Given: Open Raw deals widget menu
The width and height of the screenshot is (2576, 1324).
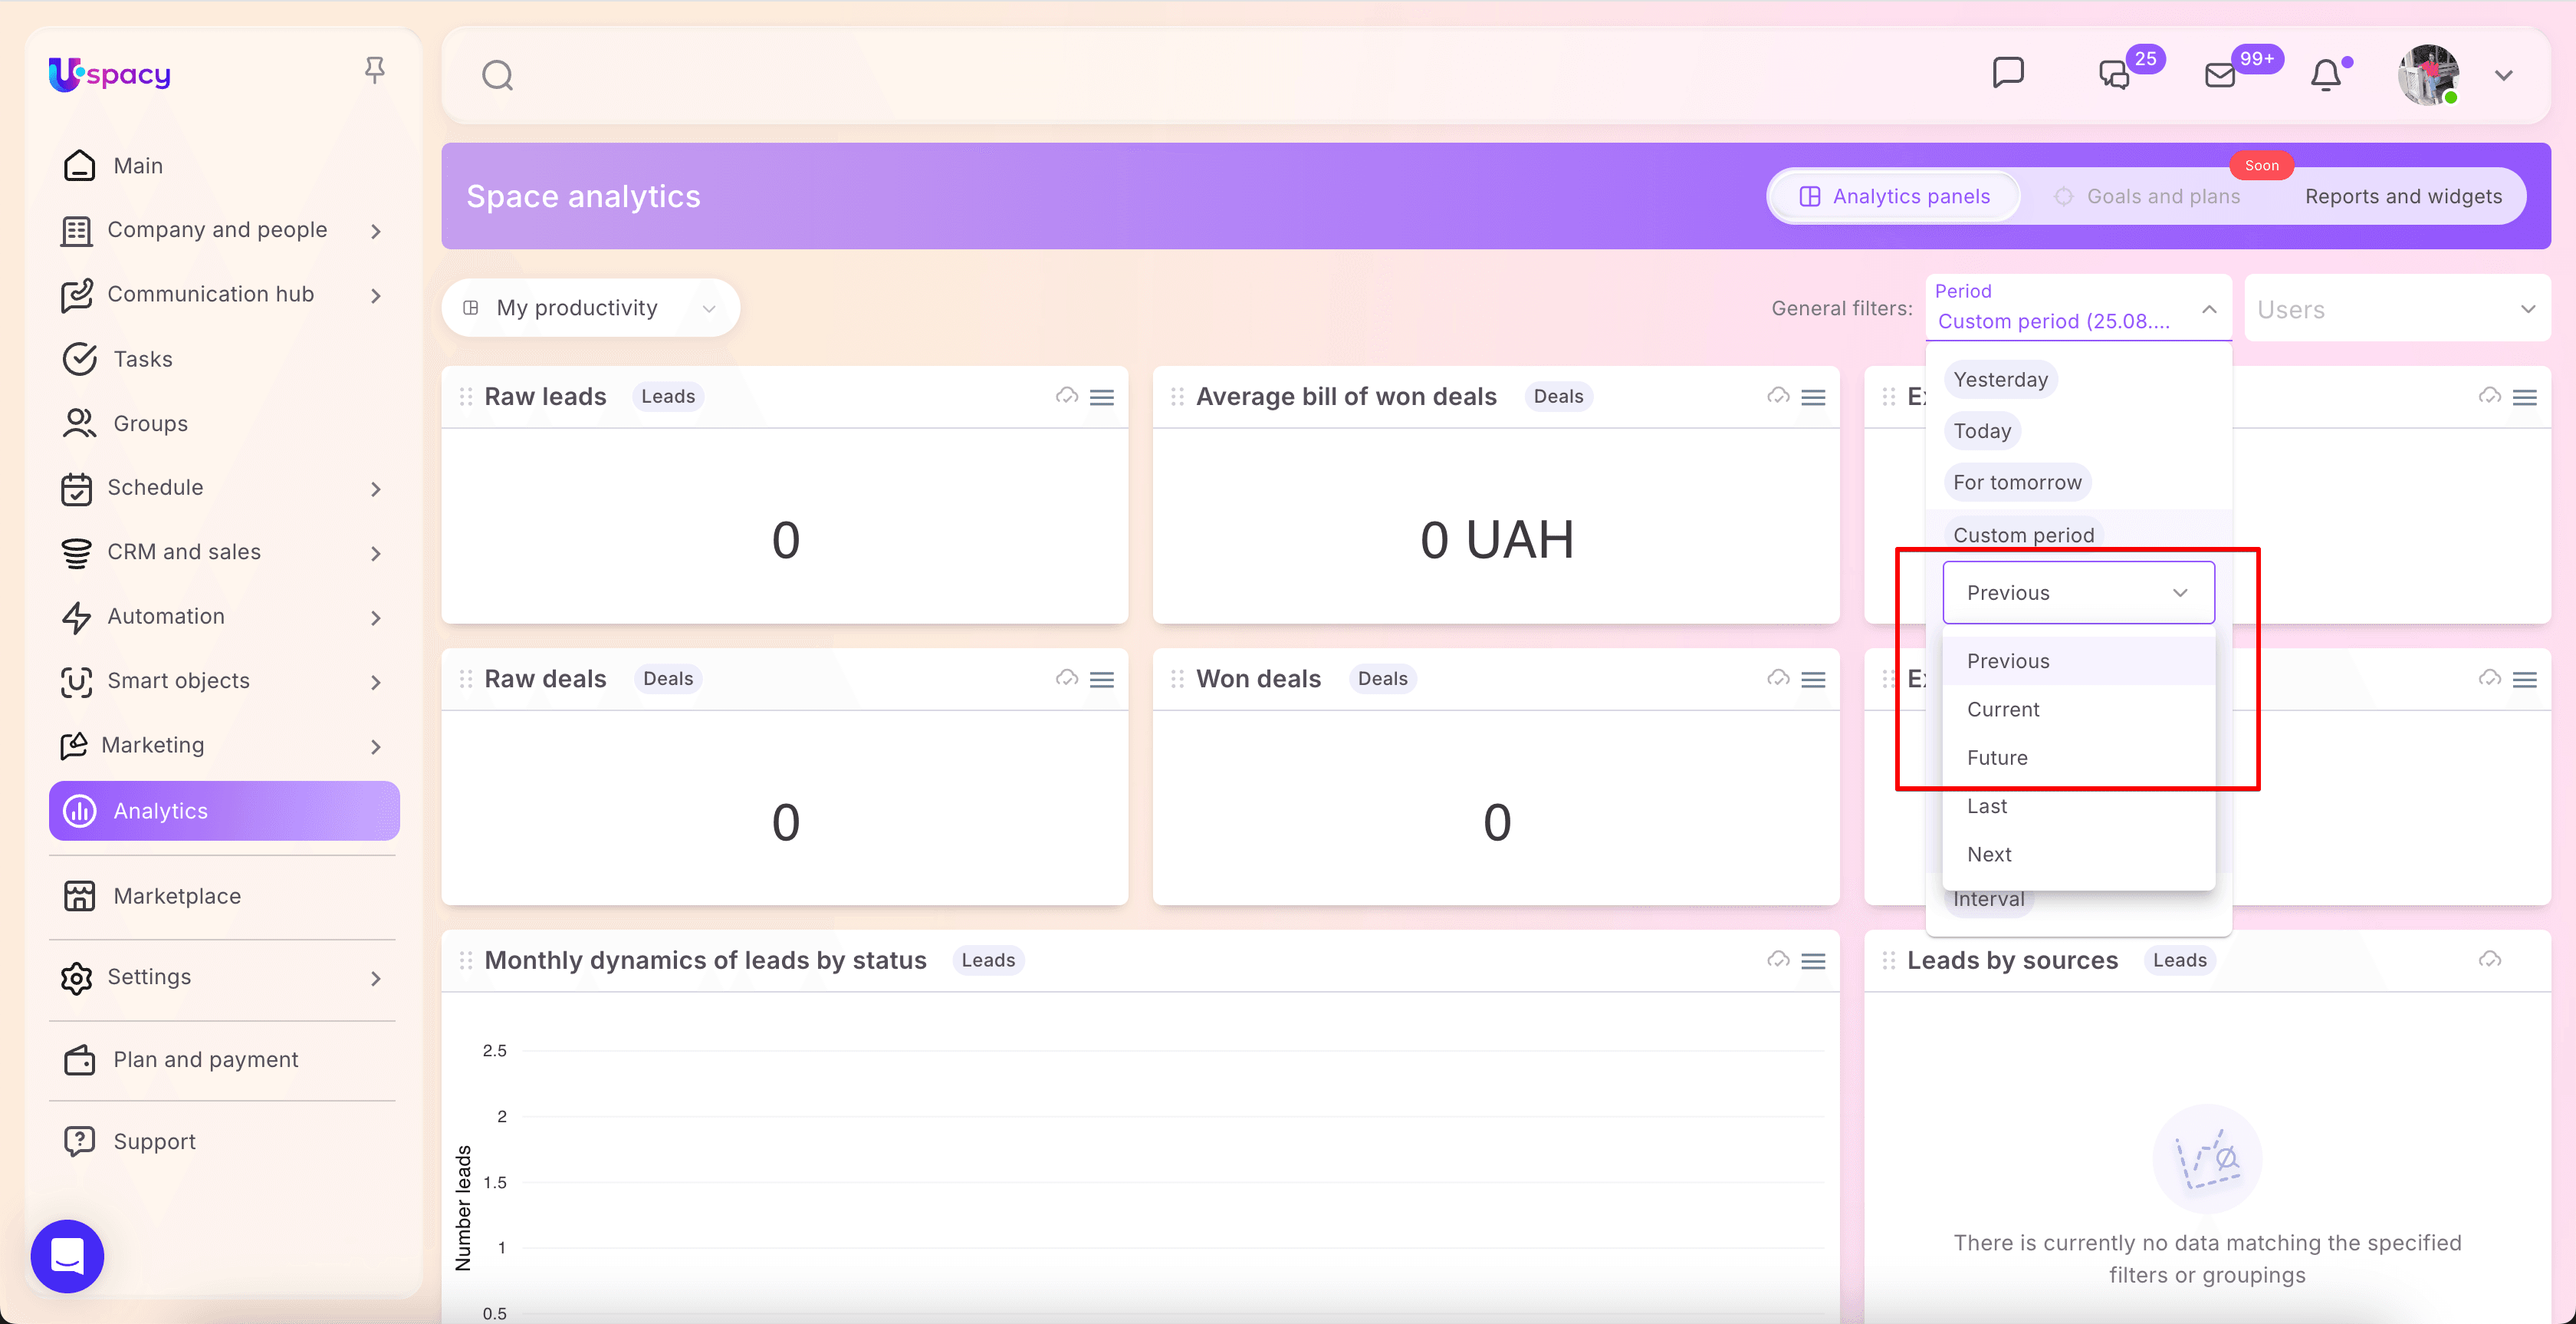Looking at the screenshot, I should coord(1102,680).
